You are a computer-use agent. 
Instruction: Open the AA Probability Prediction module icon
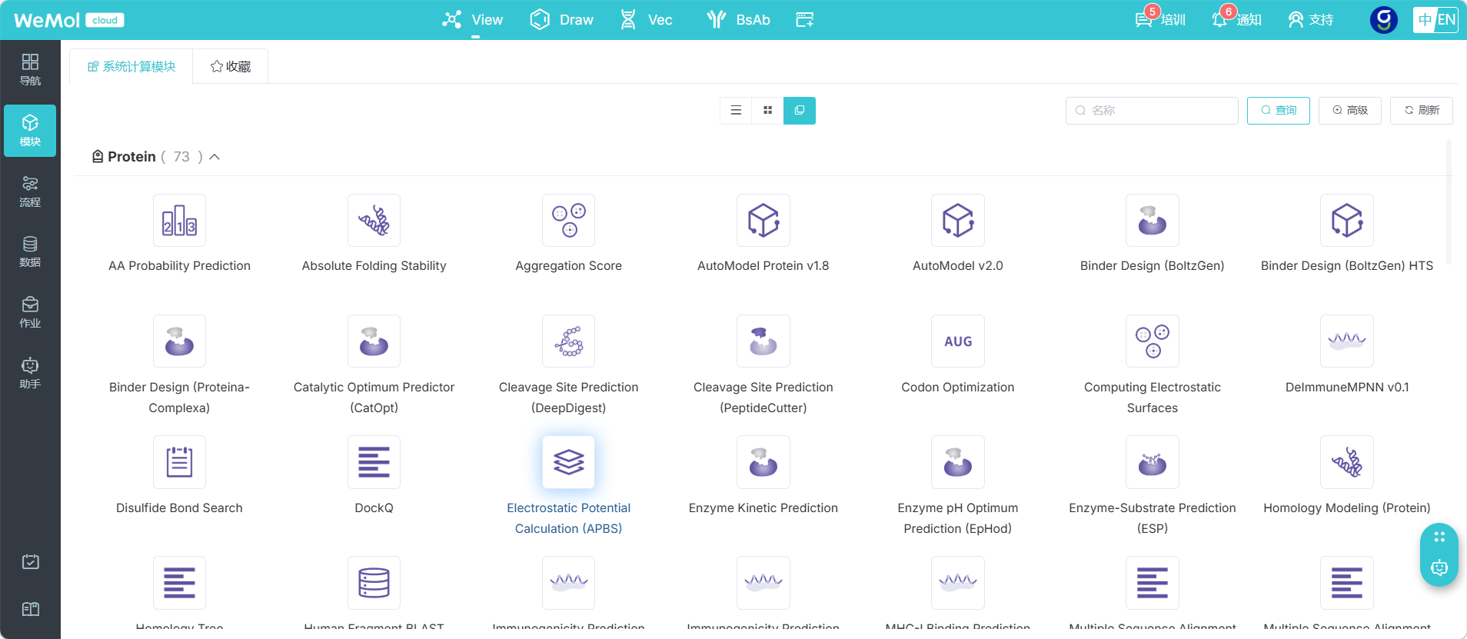coord(179,220)
